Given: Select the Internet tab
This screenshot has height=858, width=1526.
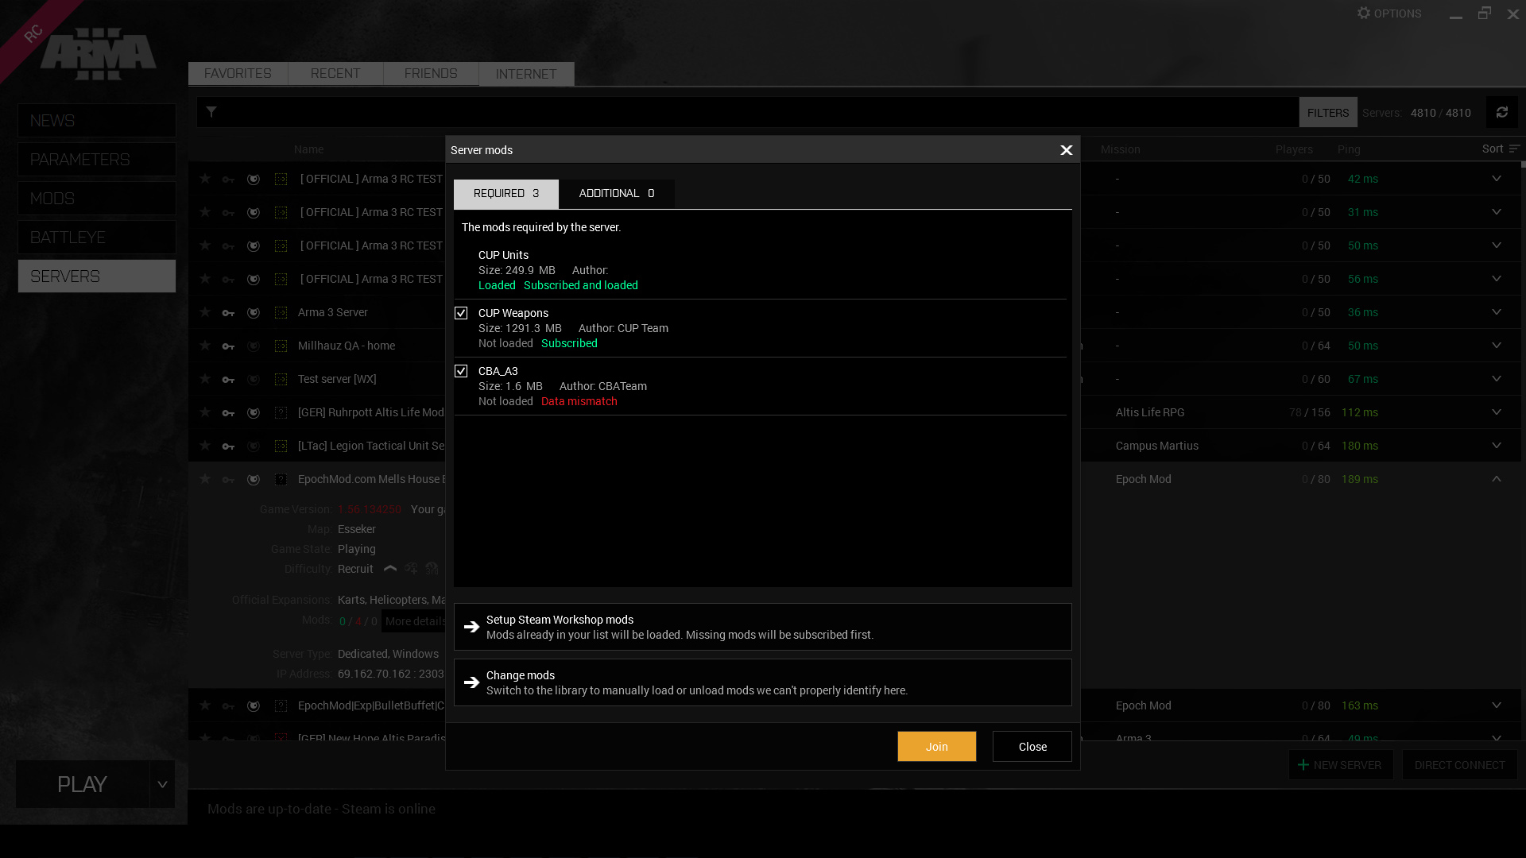Looking at the screenshot, I should (526, 74).
